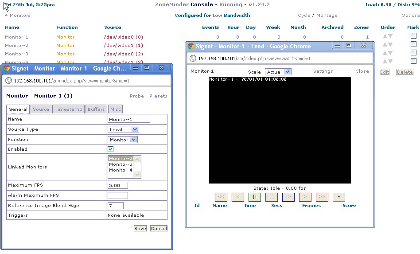Click Monitor-2 function link
Viewport: 420px width, 254px height.
66,46
